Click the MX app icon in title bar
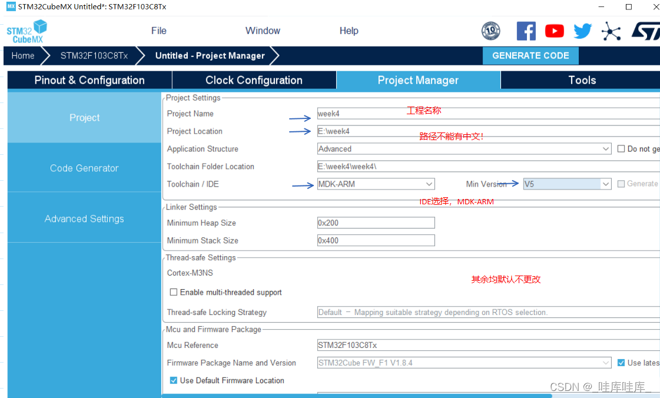This screenshot has height=398, width=660. [x=11, y=6]
